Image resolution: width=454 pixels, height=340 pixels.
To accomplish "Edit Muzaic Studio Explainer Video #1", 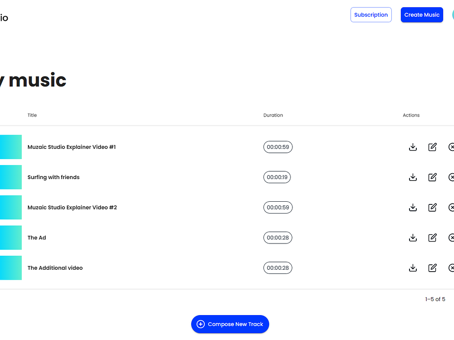I will tap(432, 147).
